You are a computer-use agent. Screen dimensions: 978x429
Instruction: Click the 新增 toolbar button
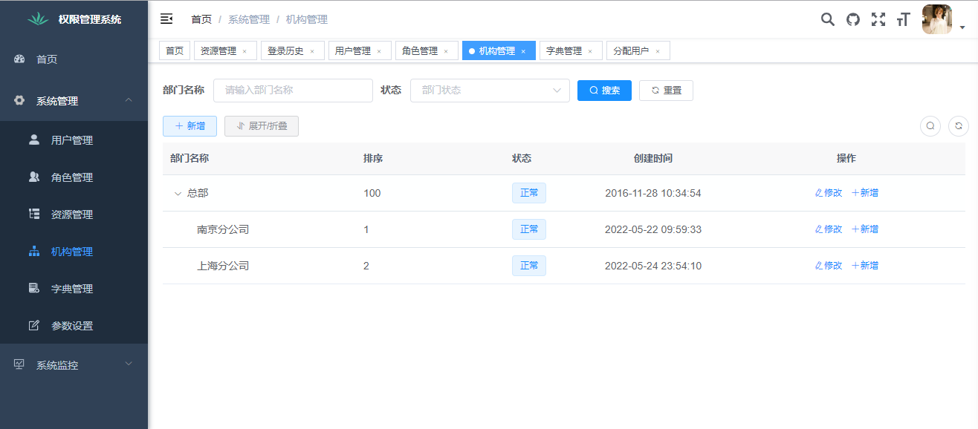[190, 126]
